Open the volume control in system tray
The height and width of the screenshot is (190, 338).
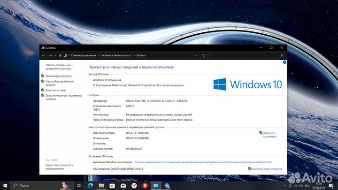coord(301,186)
